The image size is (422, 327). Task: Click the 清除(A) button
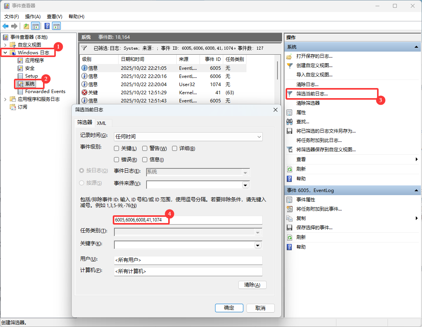252,285
